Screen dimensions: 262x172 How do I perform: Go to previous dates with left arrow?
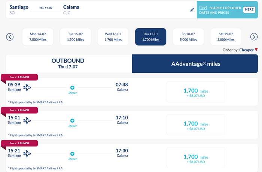click(10, 37)
